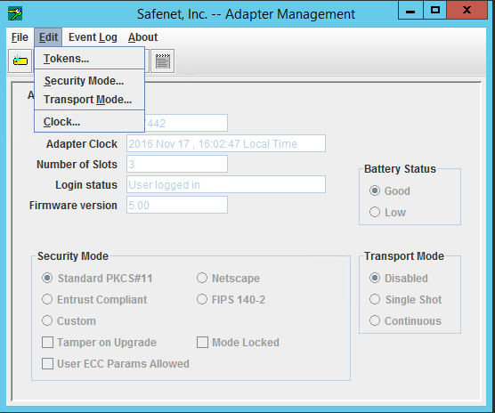Select the Good battery status radio
This screenshot has height=413, width=495.
coord(390,190)
